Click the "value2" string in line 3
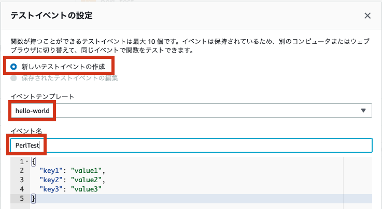382x209 pixels. tap(86, 180)
